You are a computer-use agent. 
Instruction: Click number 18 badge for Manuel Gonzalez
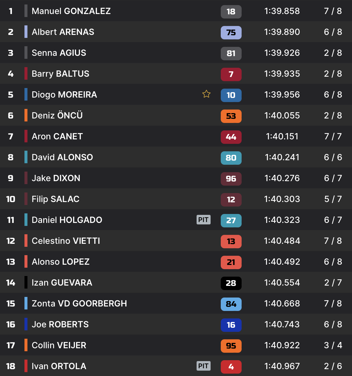tap(231, 12)
